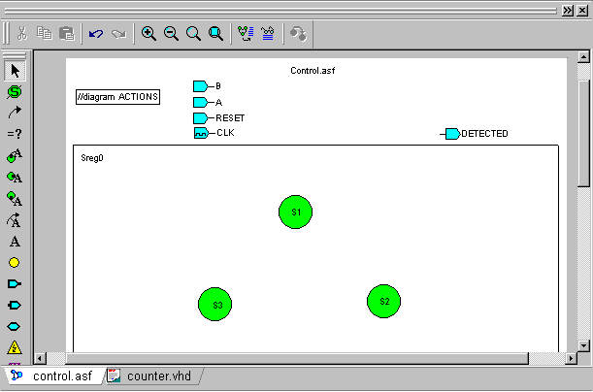The image size is (593, 392).
Task: Click the plain text A tool
Action: [15, 242]
